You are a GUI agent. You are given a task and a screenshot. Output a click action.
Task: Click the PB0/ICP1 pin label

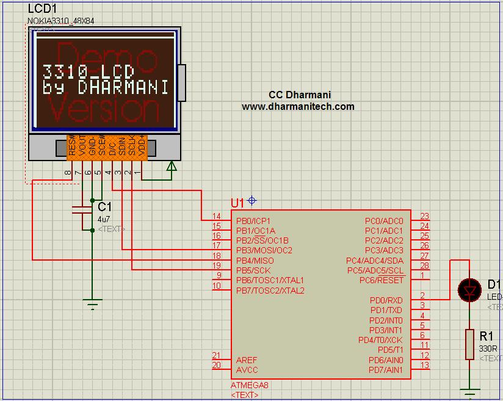click(253, 221)
